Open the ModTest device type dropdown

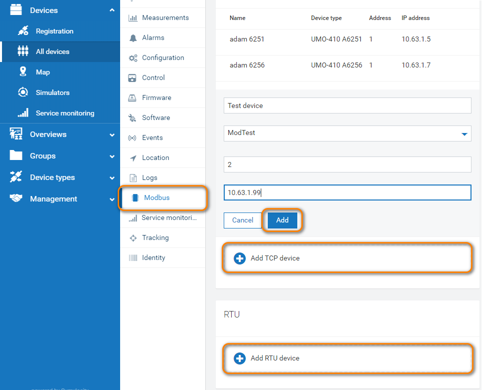click(x=347, y=133)
